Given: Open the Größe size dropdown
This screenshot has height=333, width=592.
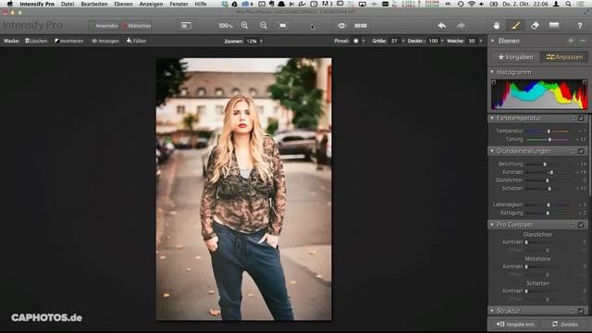Looking at the screenshot, I should [x=403, y=41].
